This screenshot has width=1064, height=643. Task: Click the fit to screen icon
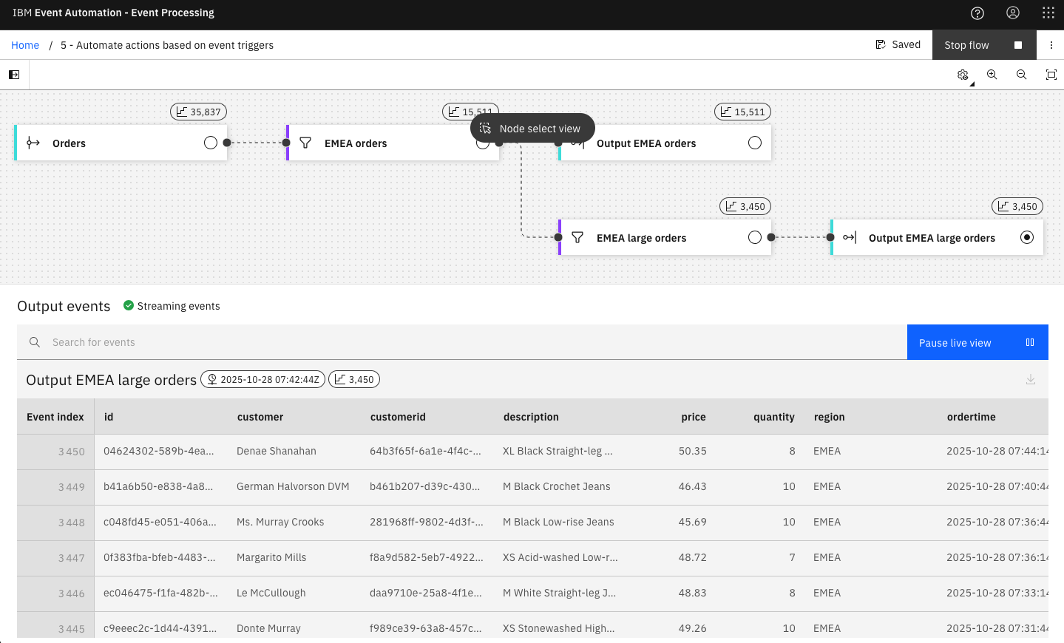tap(1051, 75)
